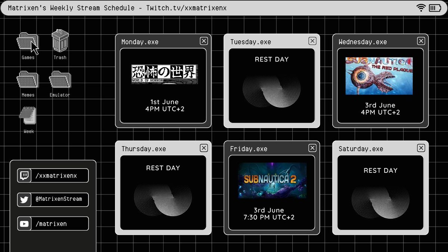Click the Thursday.exe window title

[144, 149]
